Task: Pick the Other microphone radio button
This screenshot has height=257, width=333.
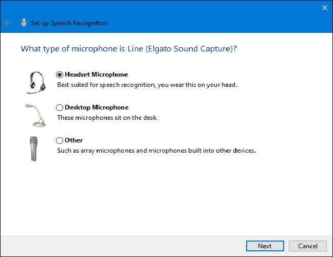Action: click(x=60, y=140)
